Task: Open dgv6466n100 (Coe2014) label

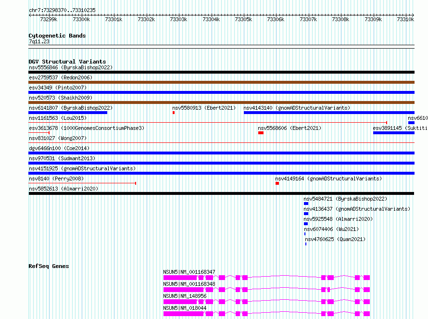Action: click(59, 148)
